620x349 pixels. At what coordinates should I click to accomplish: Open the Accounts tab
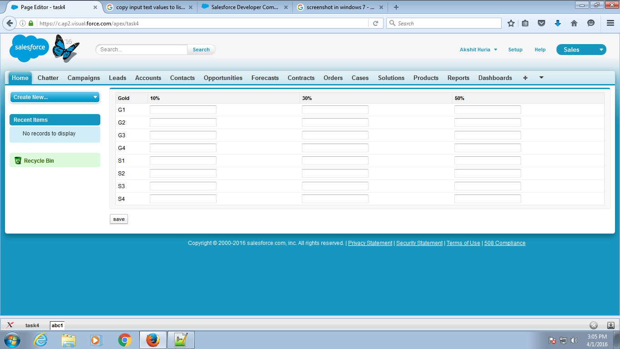[148, 78]
